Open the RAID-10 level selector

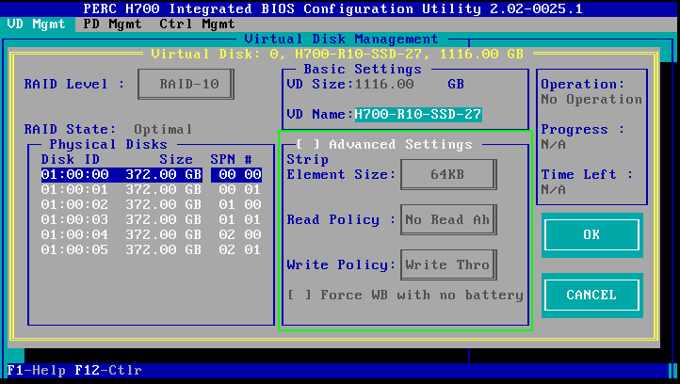point(186,84)
